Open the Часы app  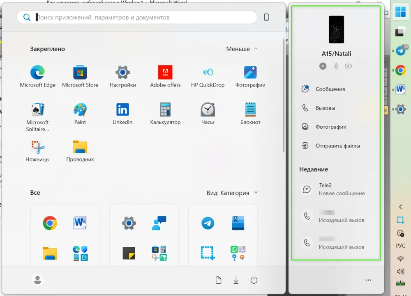[208, 114]
